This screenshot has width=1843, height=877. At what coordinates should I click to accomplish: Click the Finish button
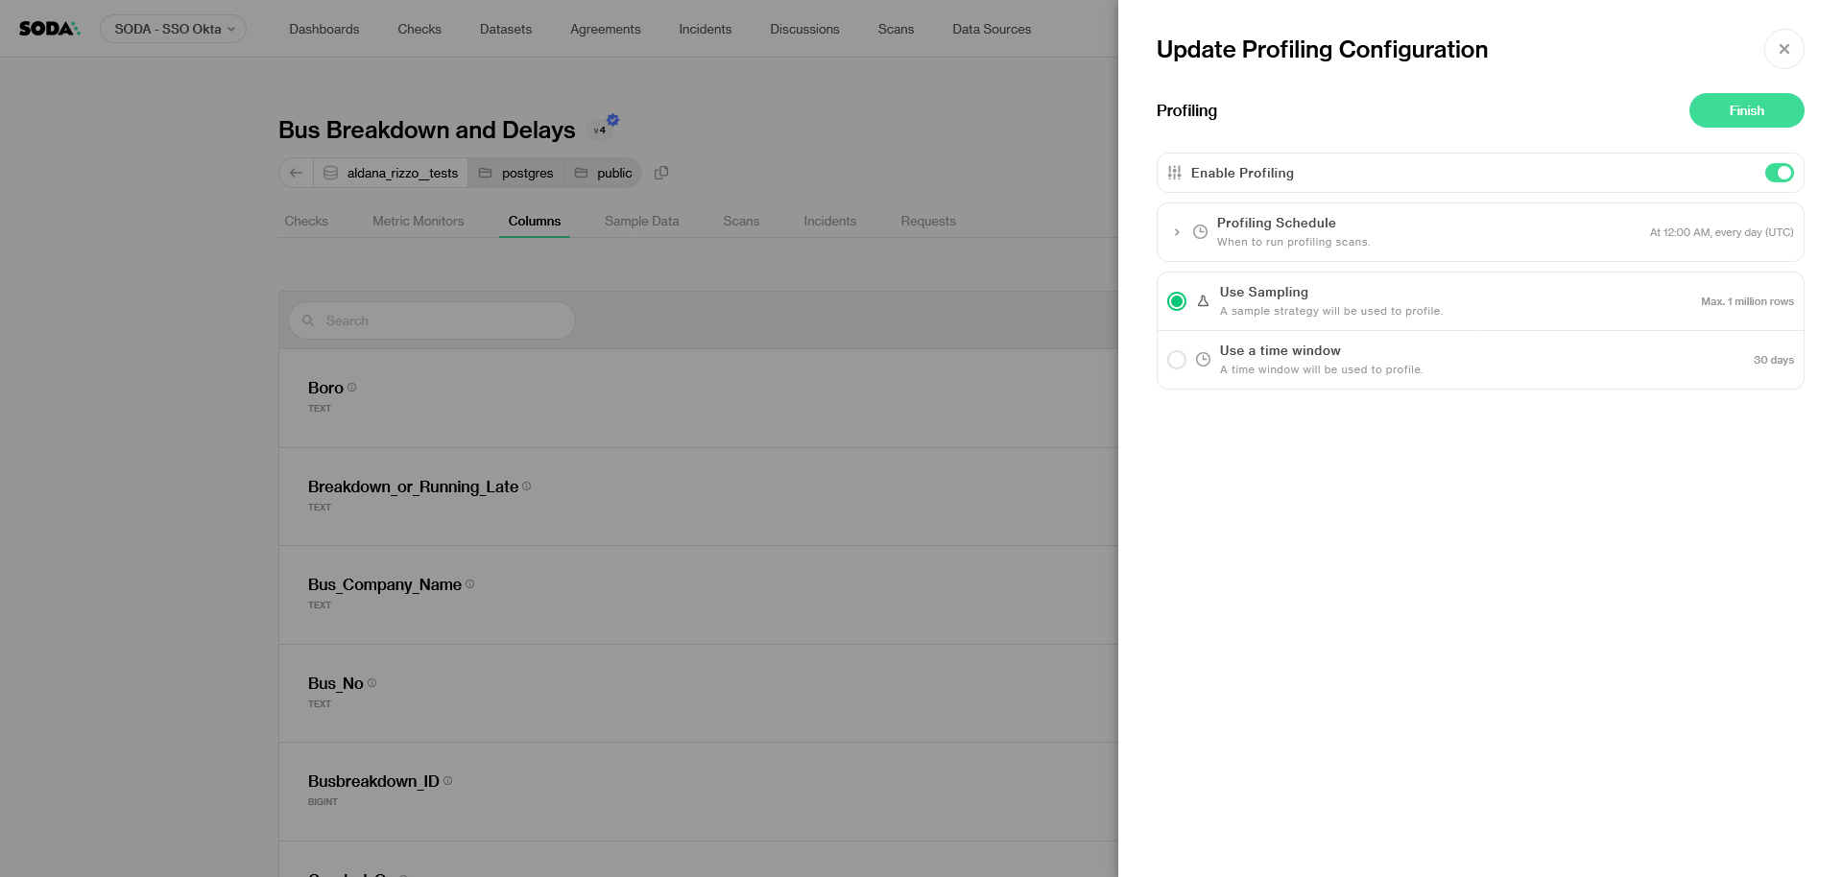click(1746, 110)
